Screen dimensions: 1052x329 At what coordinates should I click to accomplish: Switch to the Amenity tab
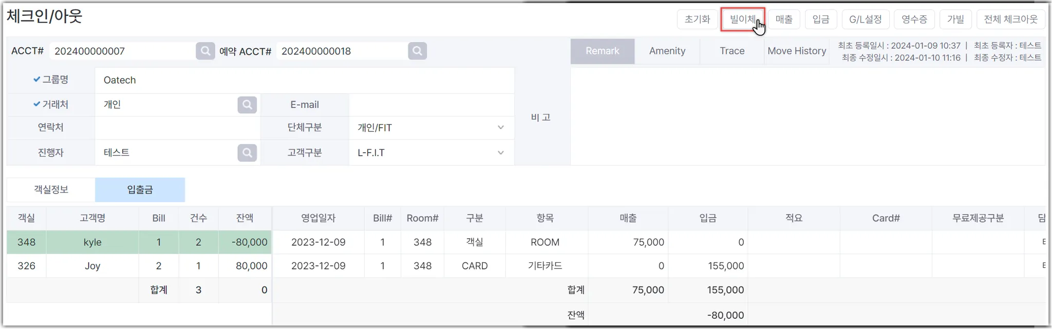667,51
